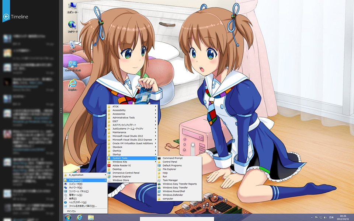Click the Windows Store document icon
Viewport: 354px width, 221px height.
tap(109, 180)
